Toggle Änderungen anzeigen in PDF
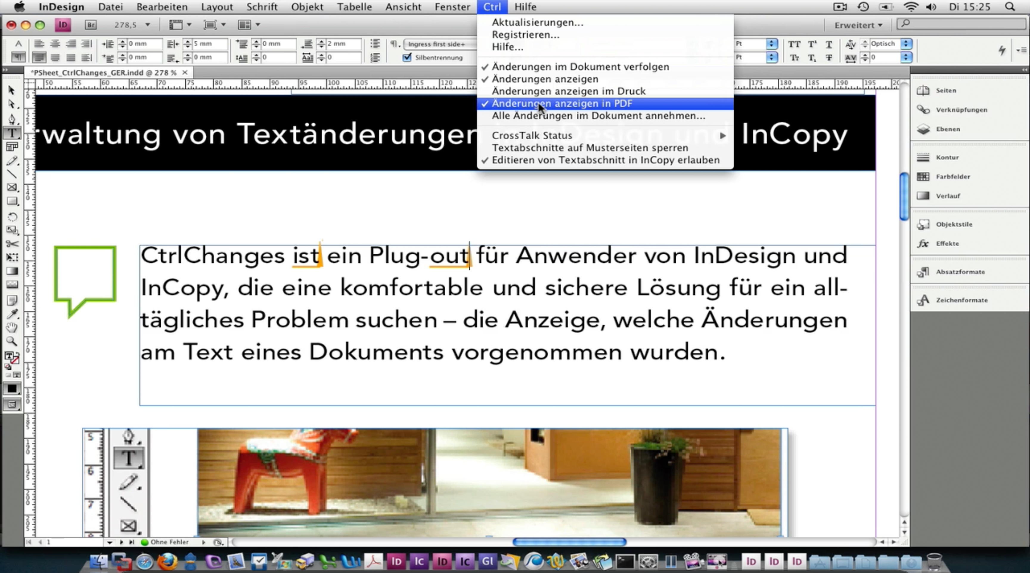Viewport: 1030px width, 573px height. click(605, 104)
